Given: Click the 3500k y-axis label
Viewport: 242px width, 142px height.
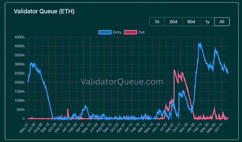Looking at the screenshot, I should 20,55.
